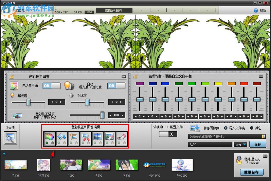Click the Batch Save (批量保存) button
The width and height of the screenshot is (271, 181).
pos(251,172)
